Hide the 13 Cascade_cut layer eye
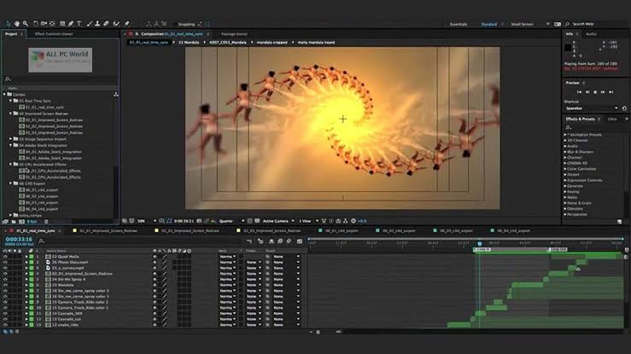This screenshot has height=354, width=631. click(x=5, y=319)
